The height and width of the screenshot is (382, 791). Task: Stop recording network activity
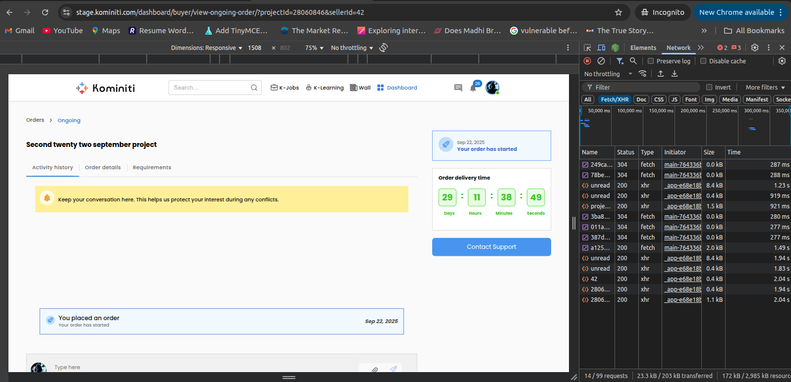coord(587,61)
